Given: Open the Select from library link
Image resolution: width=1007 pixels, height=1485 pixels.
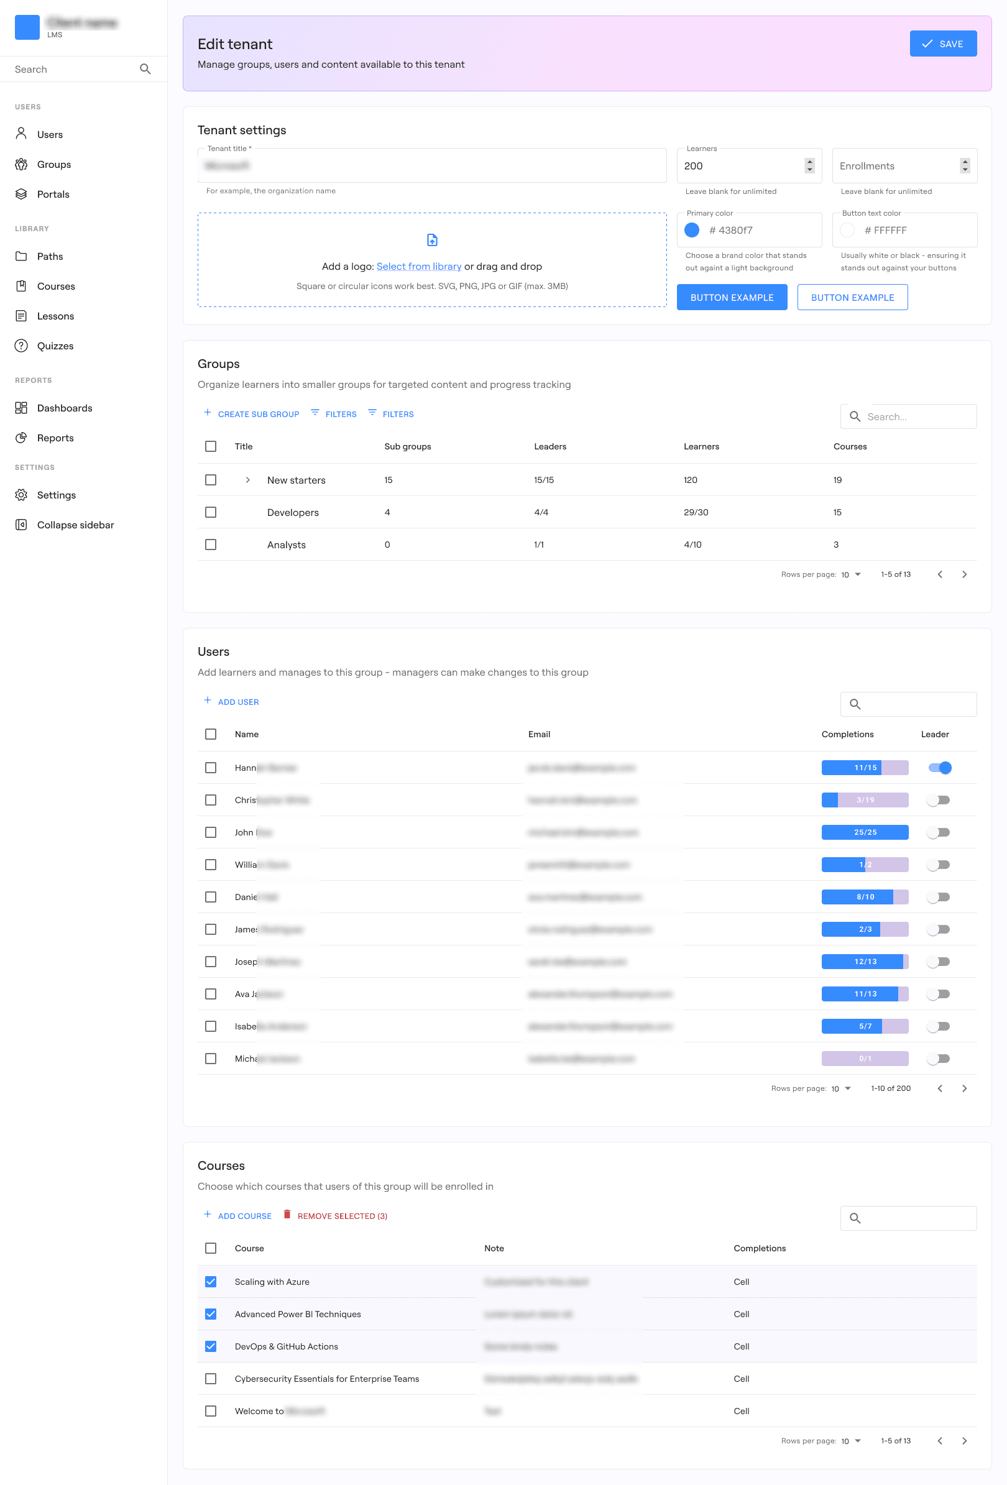Looking at the screenshot, I should click(x=418, y=267).
